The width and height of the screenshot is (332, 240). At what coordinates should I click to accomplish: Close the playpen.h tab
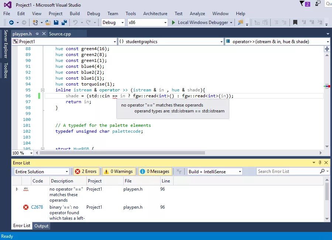tap(44, 34)
